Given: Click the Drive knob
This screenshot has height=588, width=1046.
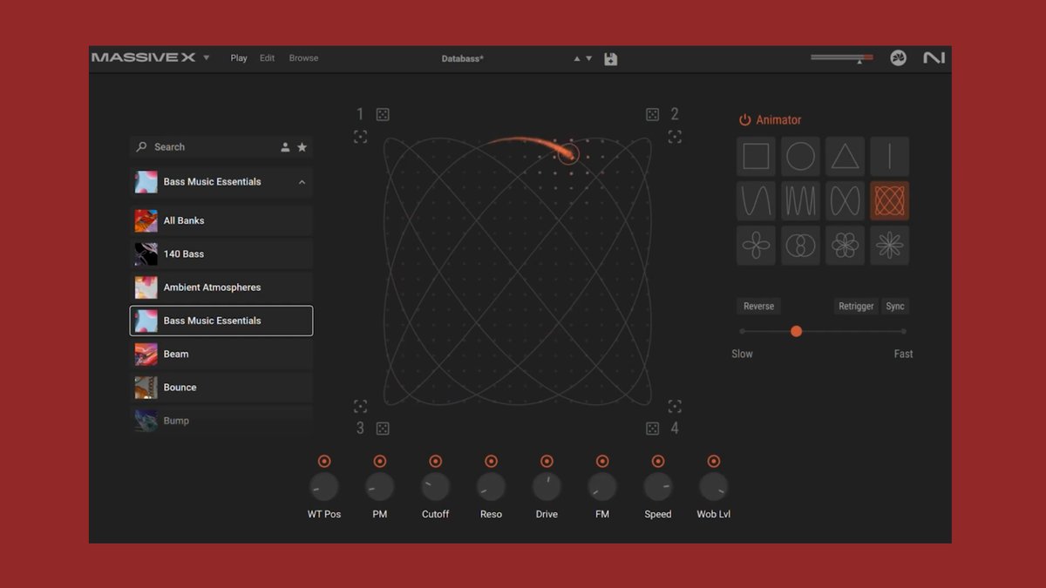Looking at the screenshot, I should (x=547, y=487).
